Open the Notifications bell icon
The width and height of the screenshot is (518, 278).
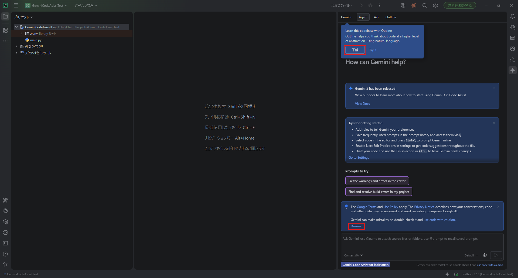click(x=513, y=17)
